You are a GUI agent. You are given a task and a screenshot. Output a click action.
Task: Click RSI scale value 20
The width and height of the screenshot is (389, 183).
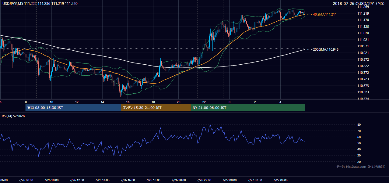click(x=359, y=162)
